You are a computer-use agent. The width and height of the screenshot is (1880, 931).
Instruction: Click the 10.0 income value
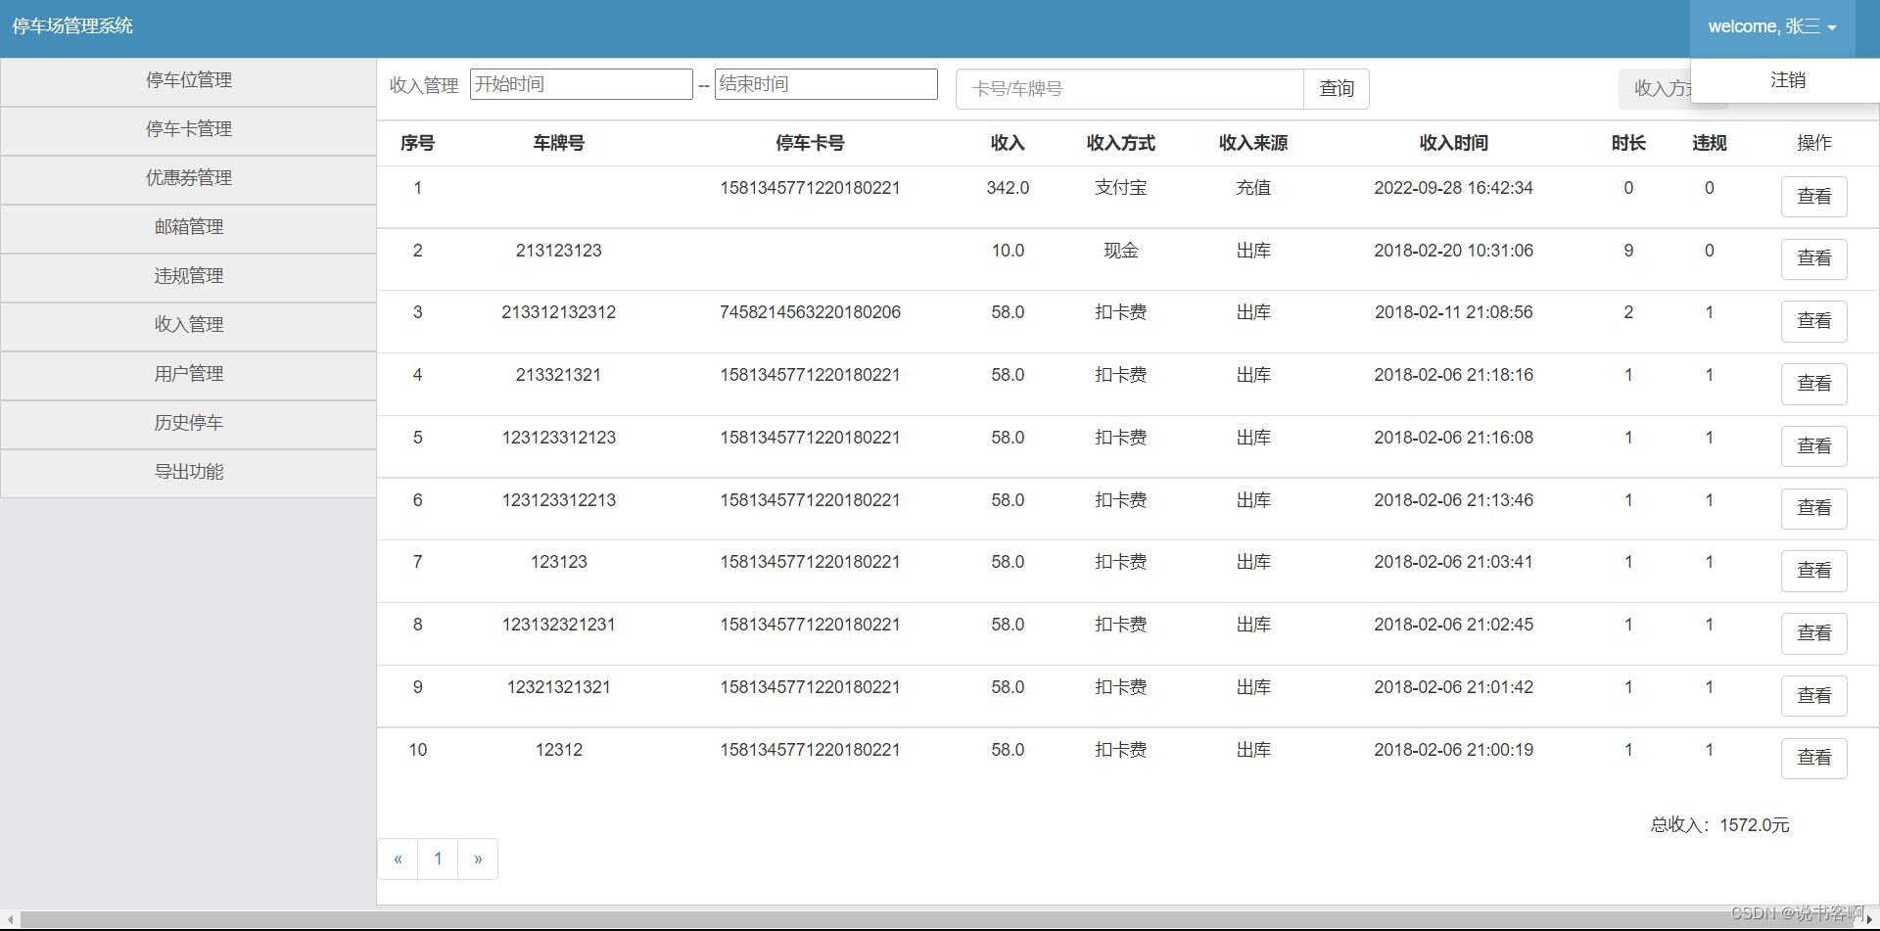click(1008, 251)
